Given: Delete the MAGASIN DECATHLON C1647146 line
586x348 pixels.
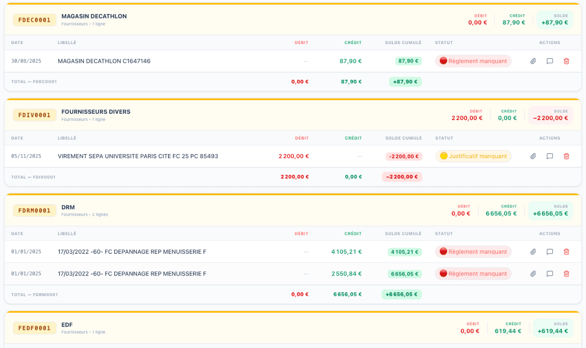Looking at the screenshot, I should (566, 61).
